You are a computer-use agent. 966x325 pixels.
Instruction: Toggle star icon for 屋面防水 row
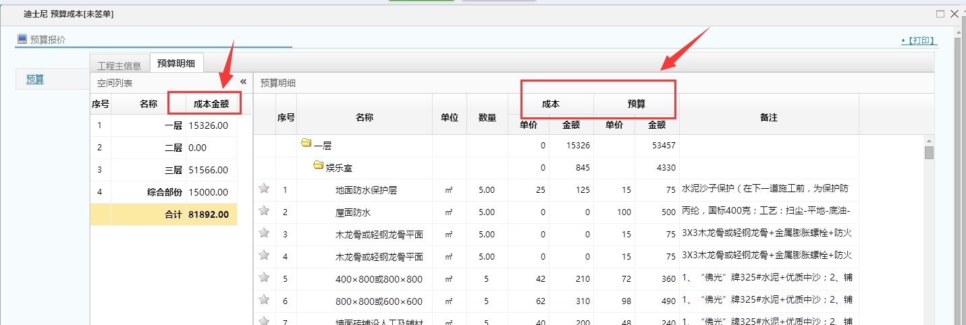[x=264, y=211]
